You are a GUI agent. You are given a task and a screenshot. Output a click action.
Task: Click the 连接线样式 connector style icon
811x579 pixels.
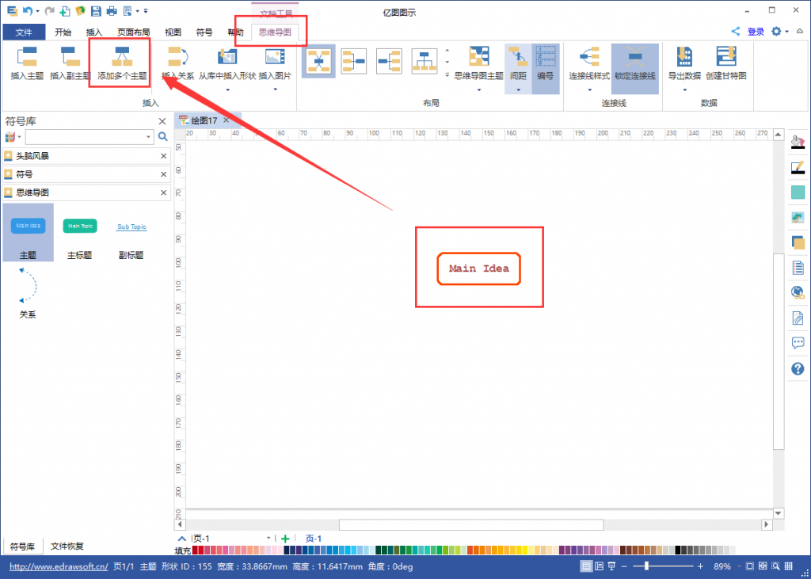[589, 56]
